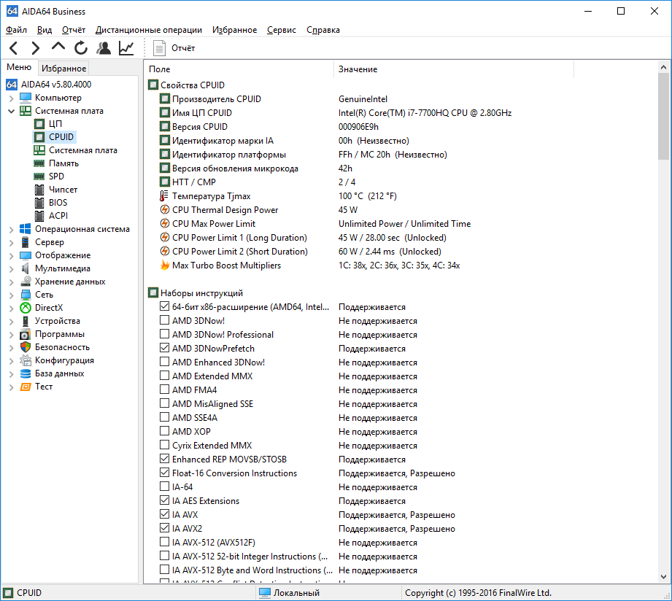Expand the Устройства tree node
The image size is (672, 601).
click(x=12, y=321)
